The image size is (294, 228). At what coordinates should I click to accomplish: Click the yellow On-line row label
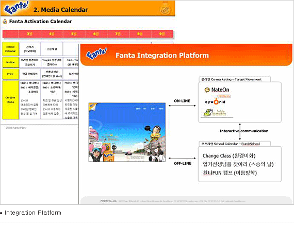[x=10, y=62]
